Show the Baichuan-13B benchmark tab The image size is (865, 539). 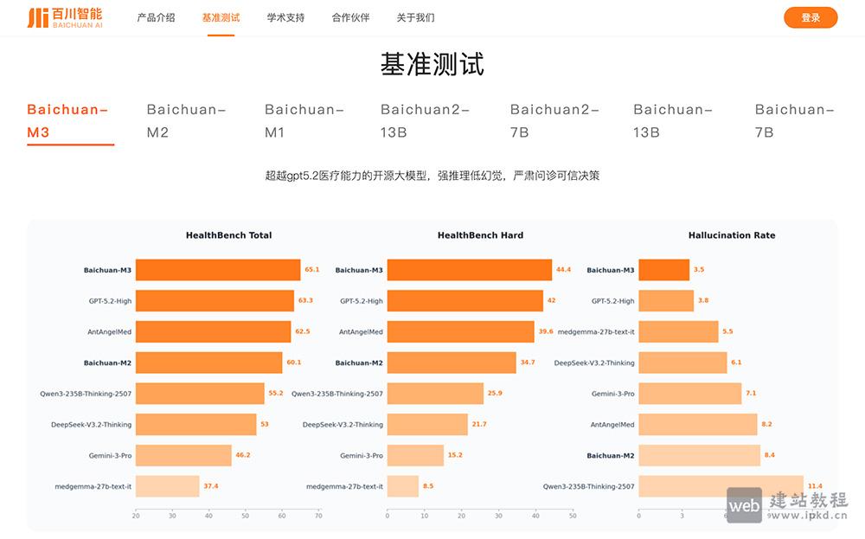(x=673, y=121)
